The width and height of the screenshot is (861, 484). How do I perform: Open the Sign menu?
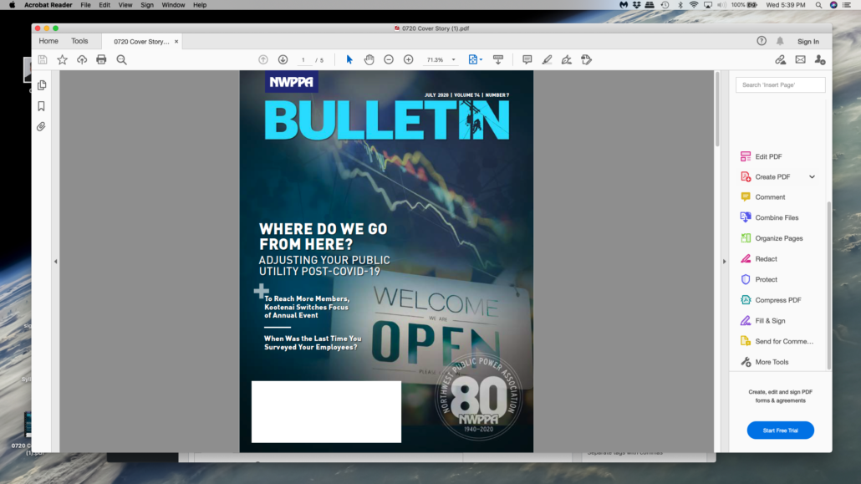click(147, 5)
